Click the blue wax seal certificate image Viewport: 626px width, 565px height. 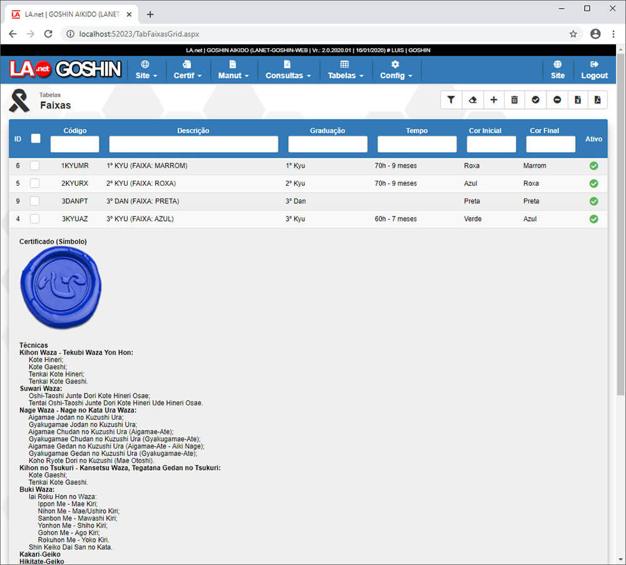tap(60, 288)
